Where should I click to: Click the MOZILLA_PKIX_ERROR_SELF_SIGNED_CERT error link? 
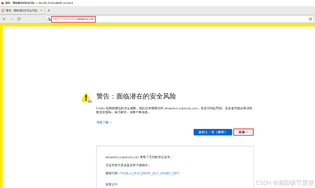click(x=150, y=173)
